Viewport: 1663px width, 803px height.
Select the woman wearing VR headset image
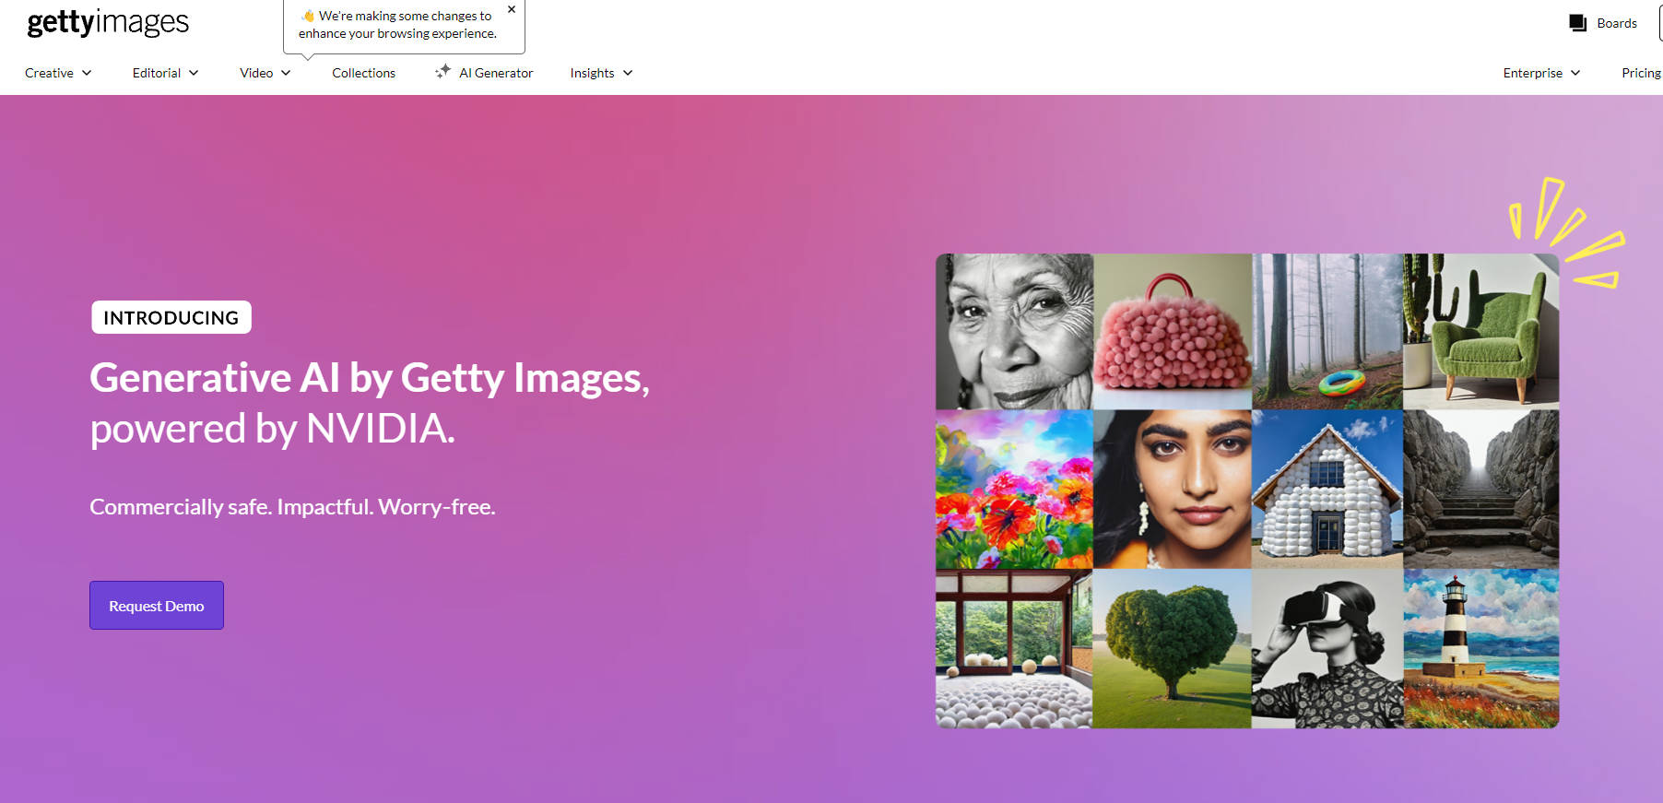[x=1327, y=648]
